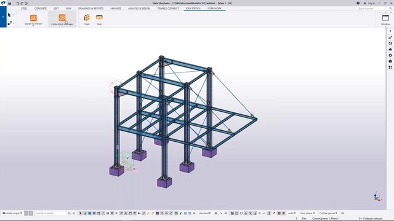The height and width of the screenshot is (221, 394).
Task: Open the VIEW ribbon tab
Action: click(x=68, y=9)
